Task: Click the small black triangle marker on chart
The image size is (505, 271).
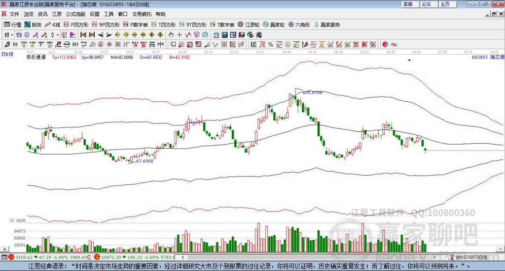Action: [x=409, y=60]
